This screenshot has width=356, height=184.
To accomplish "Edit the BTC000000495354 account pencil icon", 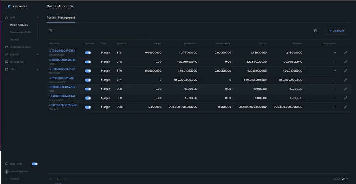I will click(x=346, y=53).
